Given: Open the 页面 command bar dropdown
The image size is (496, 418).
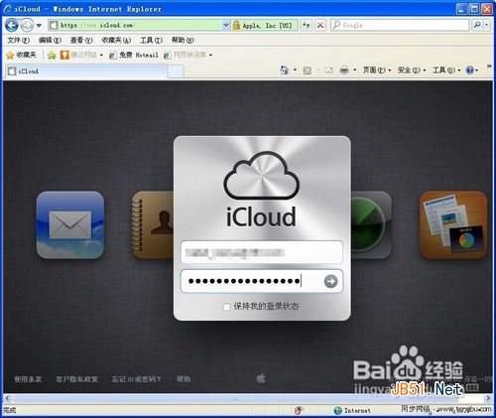Looking at the screenshot, I should (x=377, y=70).
